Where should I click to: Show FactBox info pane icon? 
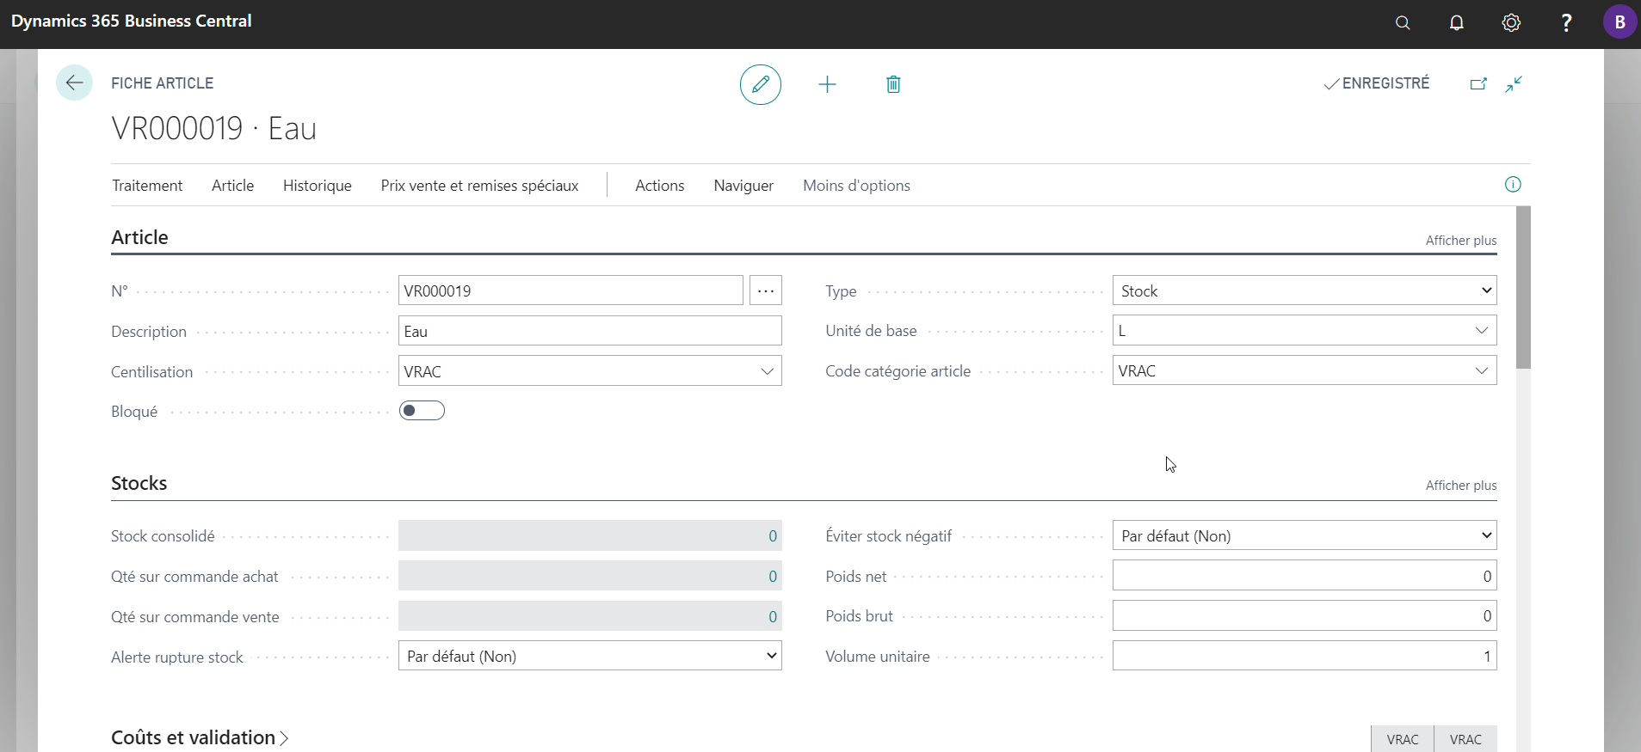point(1513,185)
